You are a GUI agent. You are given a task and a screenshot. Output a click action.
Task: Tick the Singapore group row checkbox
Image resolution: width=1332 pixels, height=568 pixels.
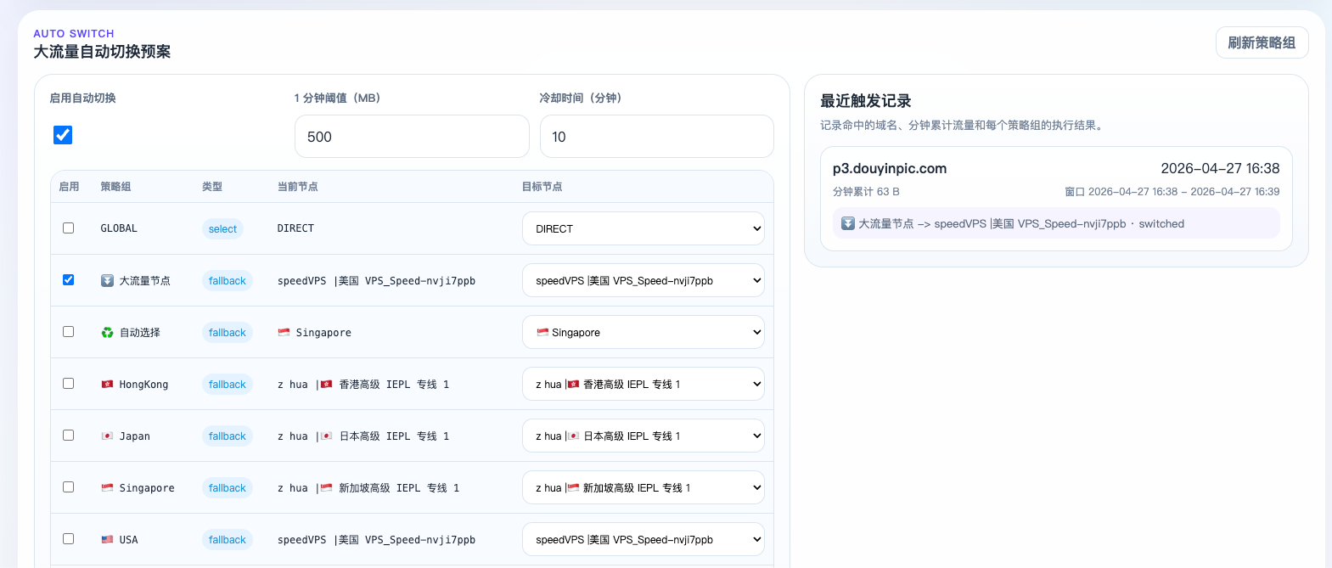68,486
